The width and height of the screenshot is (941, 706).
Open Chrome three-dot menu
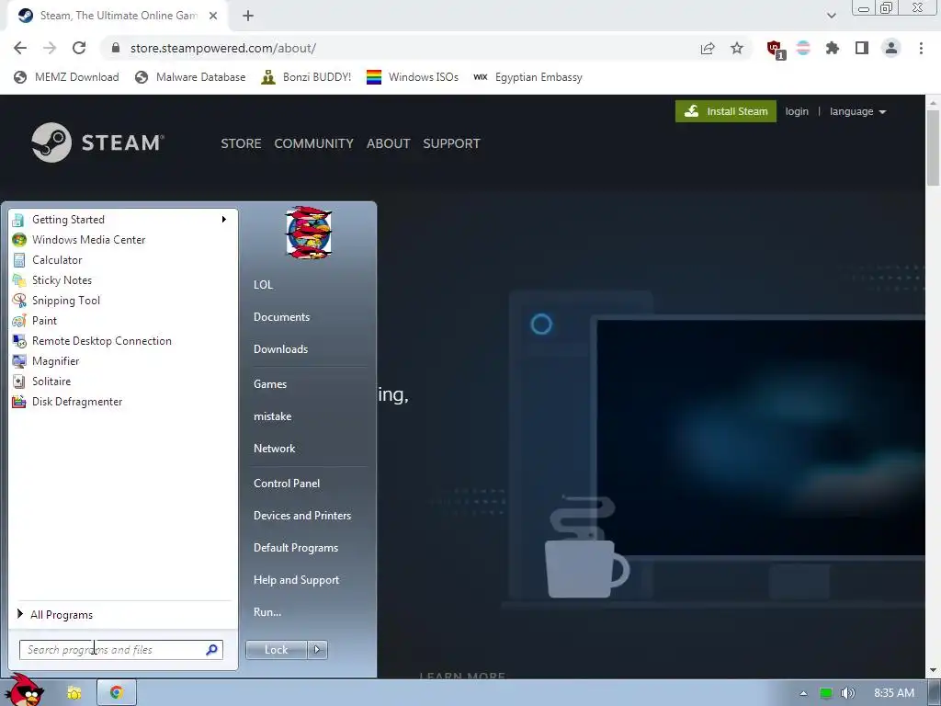click(x=921, y=48)
